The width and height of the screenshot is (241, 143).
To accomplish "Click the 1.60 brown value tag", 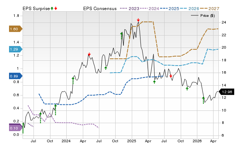I will tap(15, 29).
